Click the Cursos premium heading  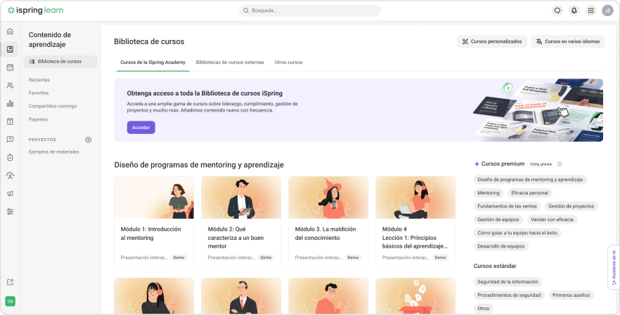[x=503, y=164]
